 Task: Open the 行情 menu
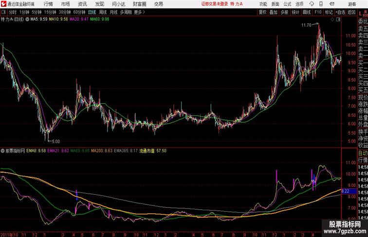pos(48,4)
